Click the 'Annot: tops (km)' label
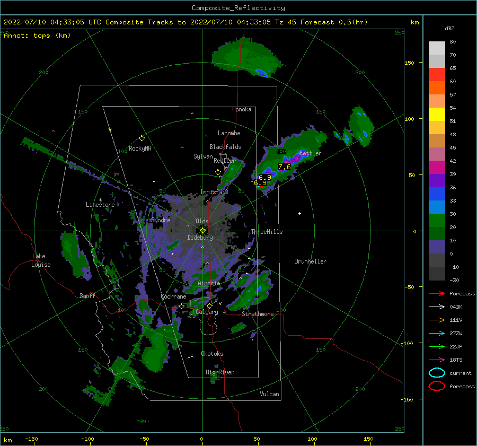This screenshot has width=477, height=446. click(x=37, y=36)
